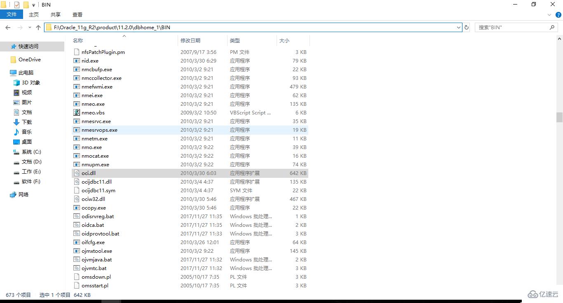
Task: Open the recent locations dropdown arrow
Action: pos(30,27)
